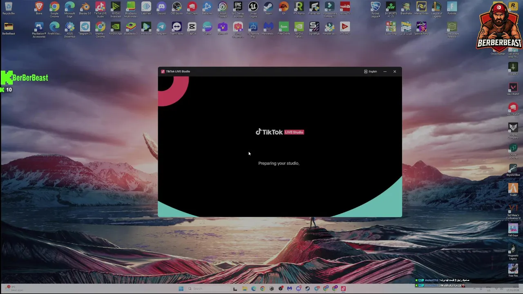Launch the RTX Remix desktop shortcut

pos(299,9)
